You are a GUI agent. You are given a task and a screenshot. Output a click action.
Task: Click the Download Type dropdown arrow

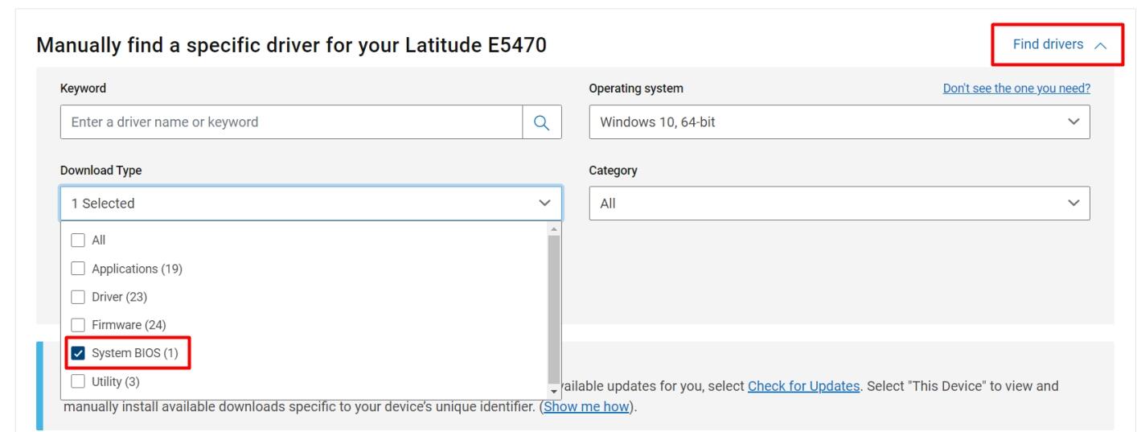tap(544, 204)
